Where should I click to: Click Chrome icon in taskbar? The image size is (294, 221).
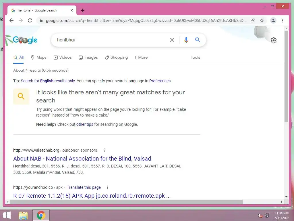41,215
